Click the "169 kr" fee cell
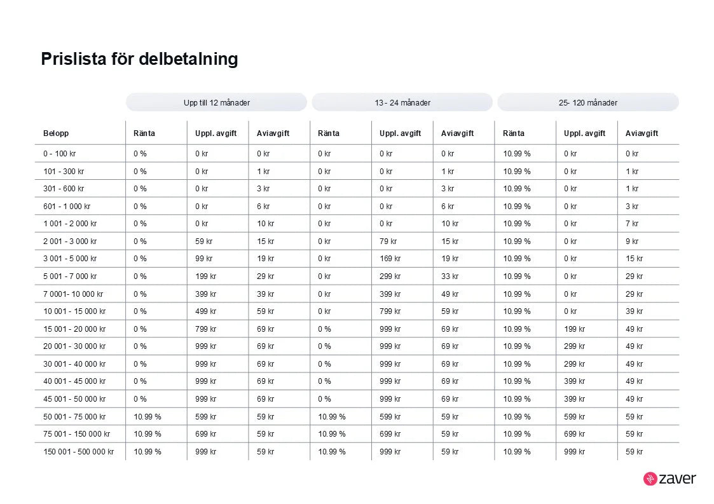This screenshot has width=714, height=504. pos(390,259)
